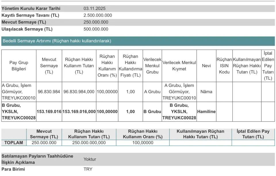
Task: Select the TRY currency value
Action: click(x=88, y=169)
